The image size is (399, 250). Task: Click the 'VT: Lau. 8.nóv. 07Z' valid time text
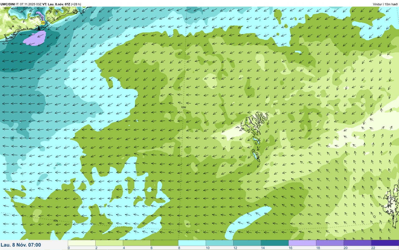pos(56,4)
